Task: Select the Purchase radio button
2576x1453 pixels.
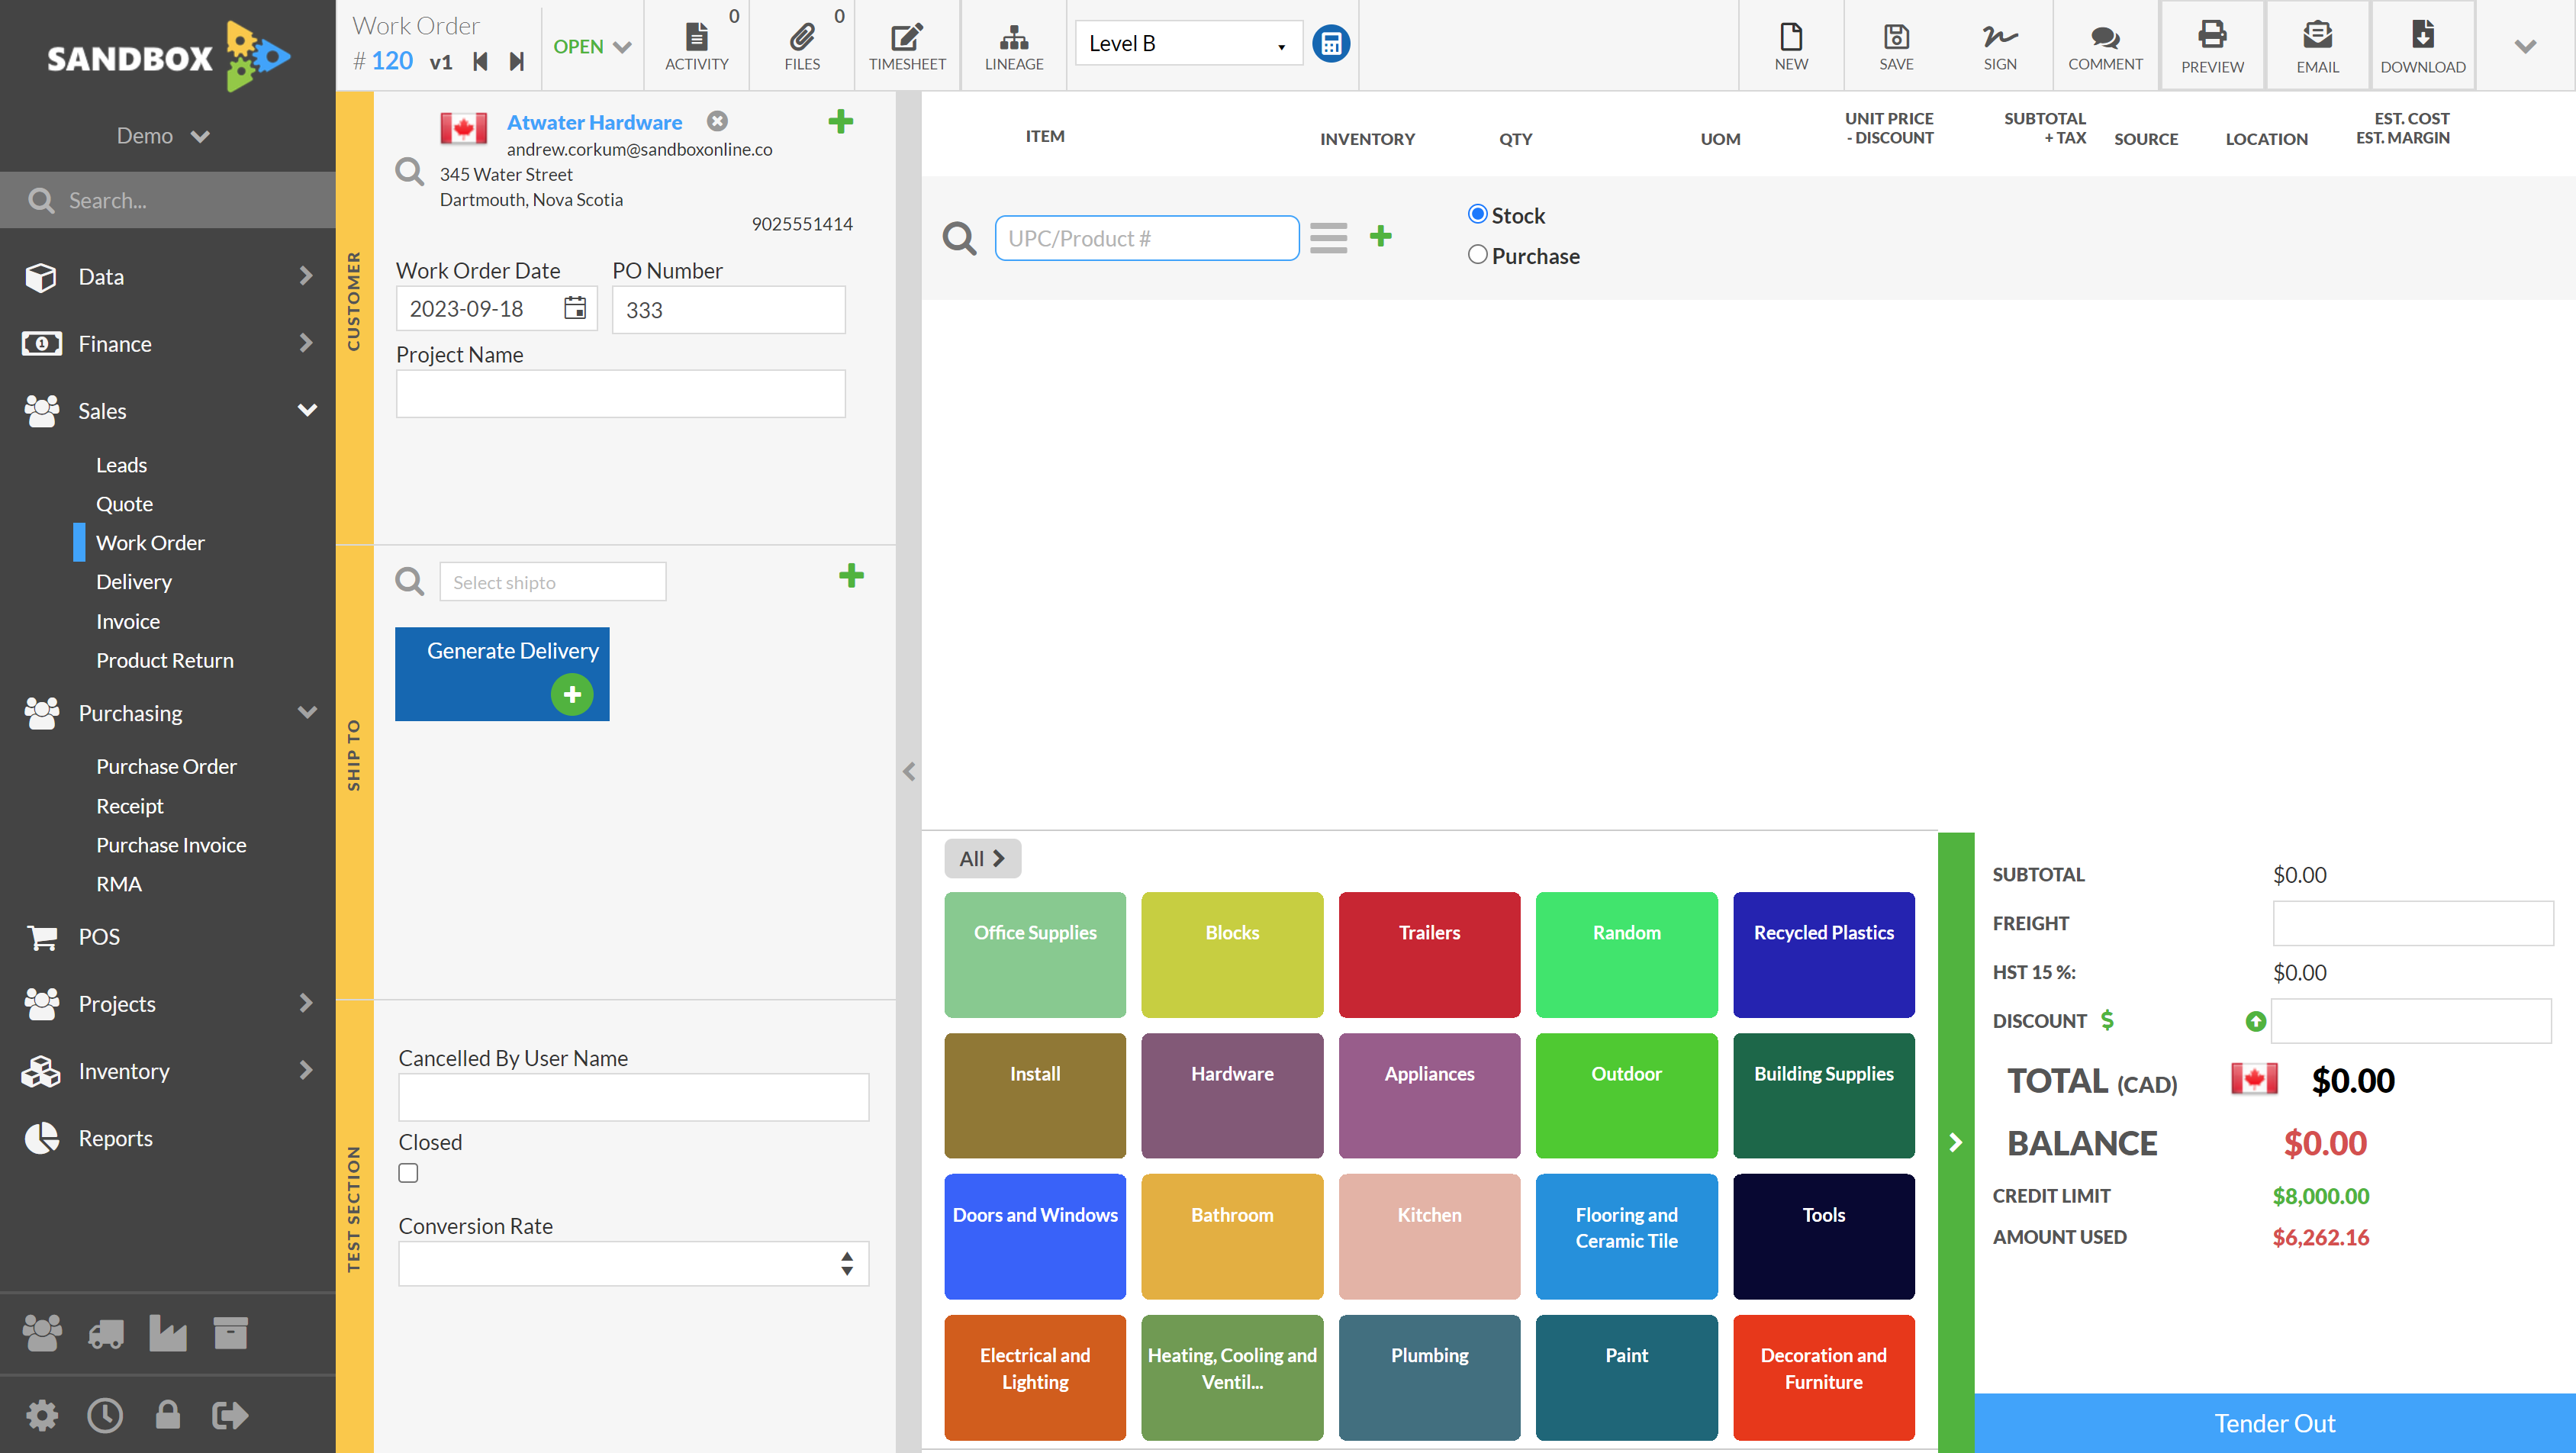Action: 1479,253
